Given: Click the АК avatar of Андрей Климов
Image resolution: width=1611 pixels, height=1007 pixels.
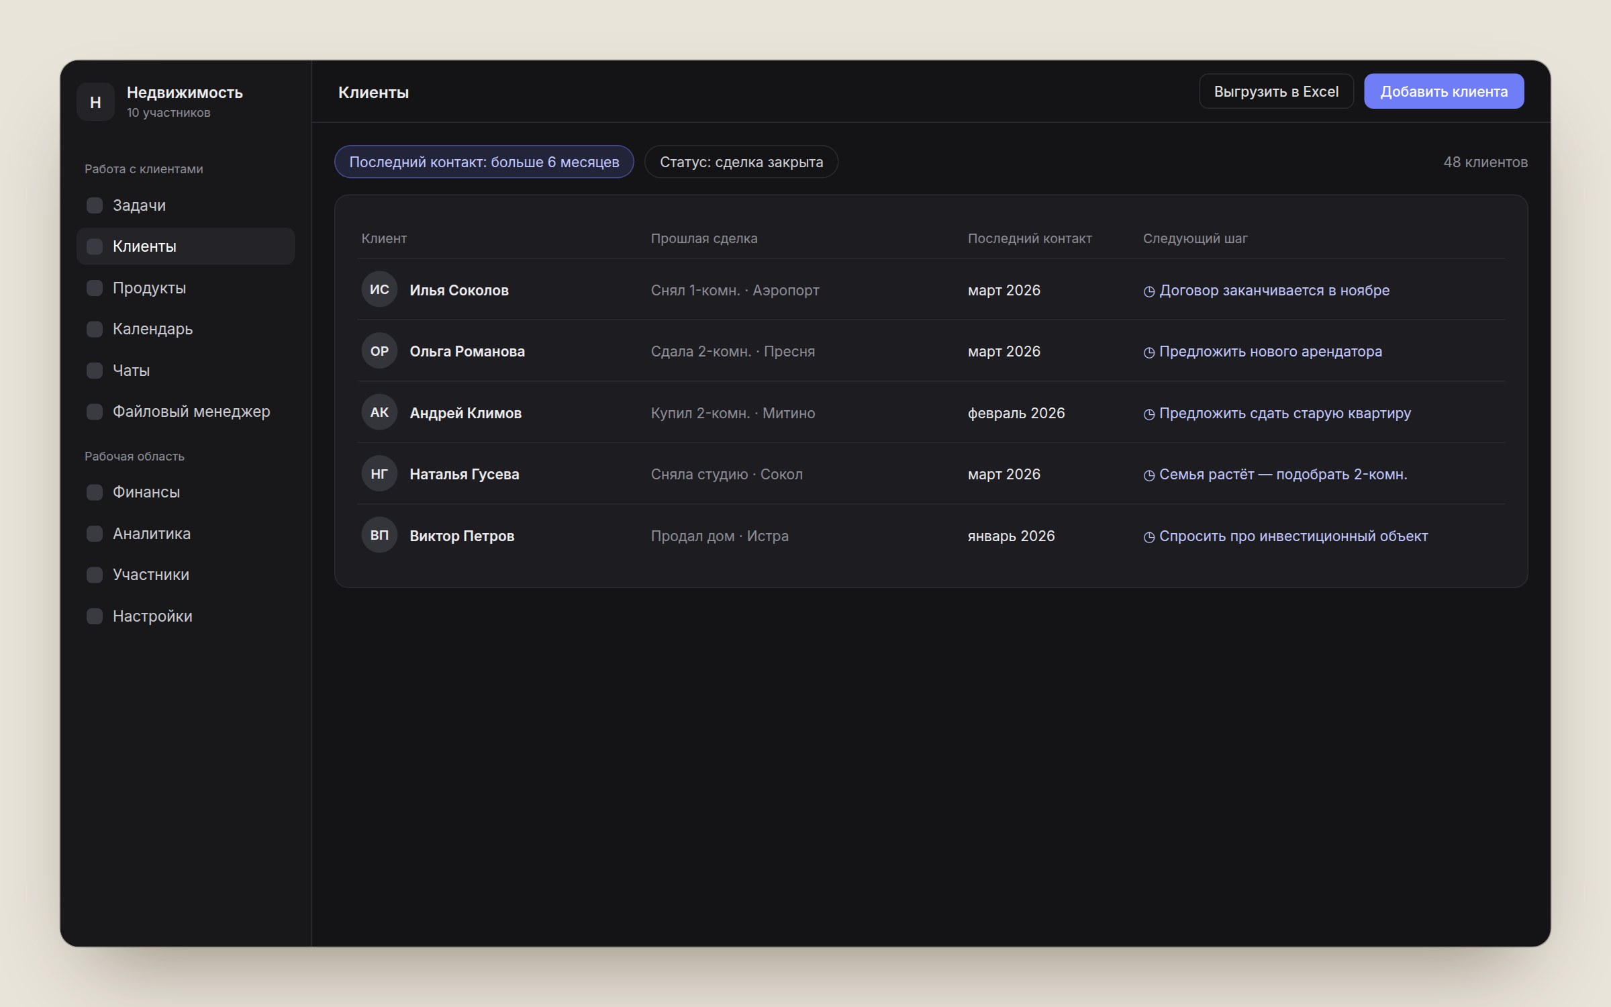Looking at the screenshot, I should point(379,412).
